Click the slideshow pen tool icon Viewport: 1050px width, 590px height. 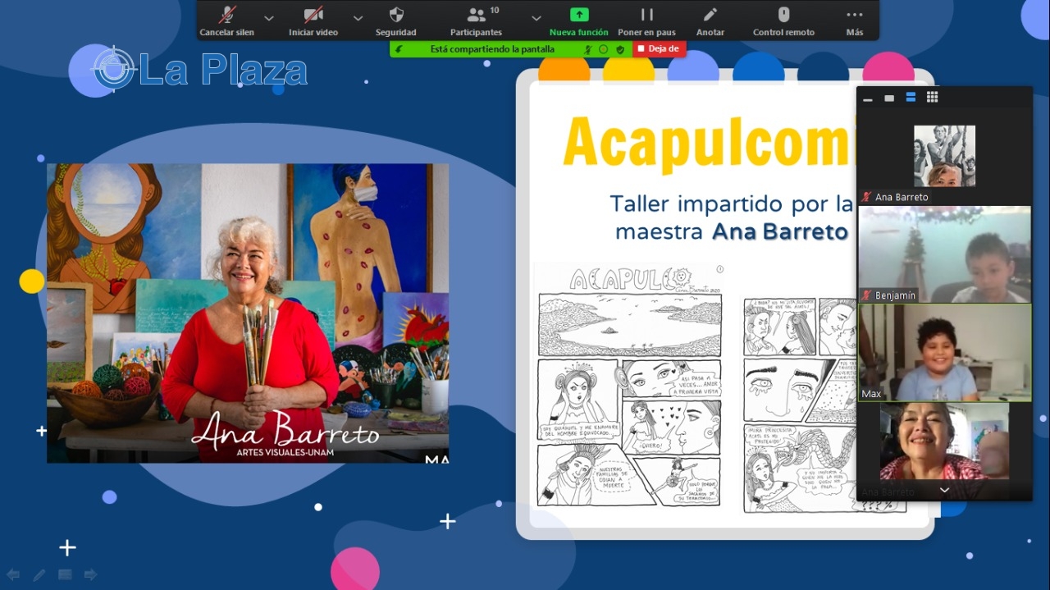(x=39, y=574)
